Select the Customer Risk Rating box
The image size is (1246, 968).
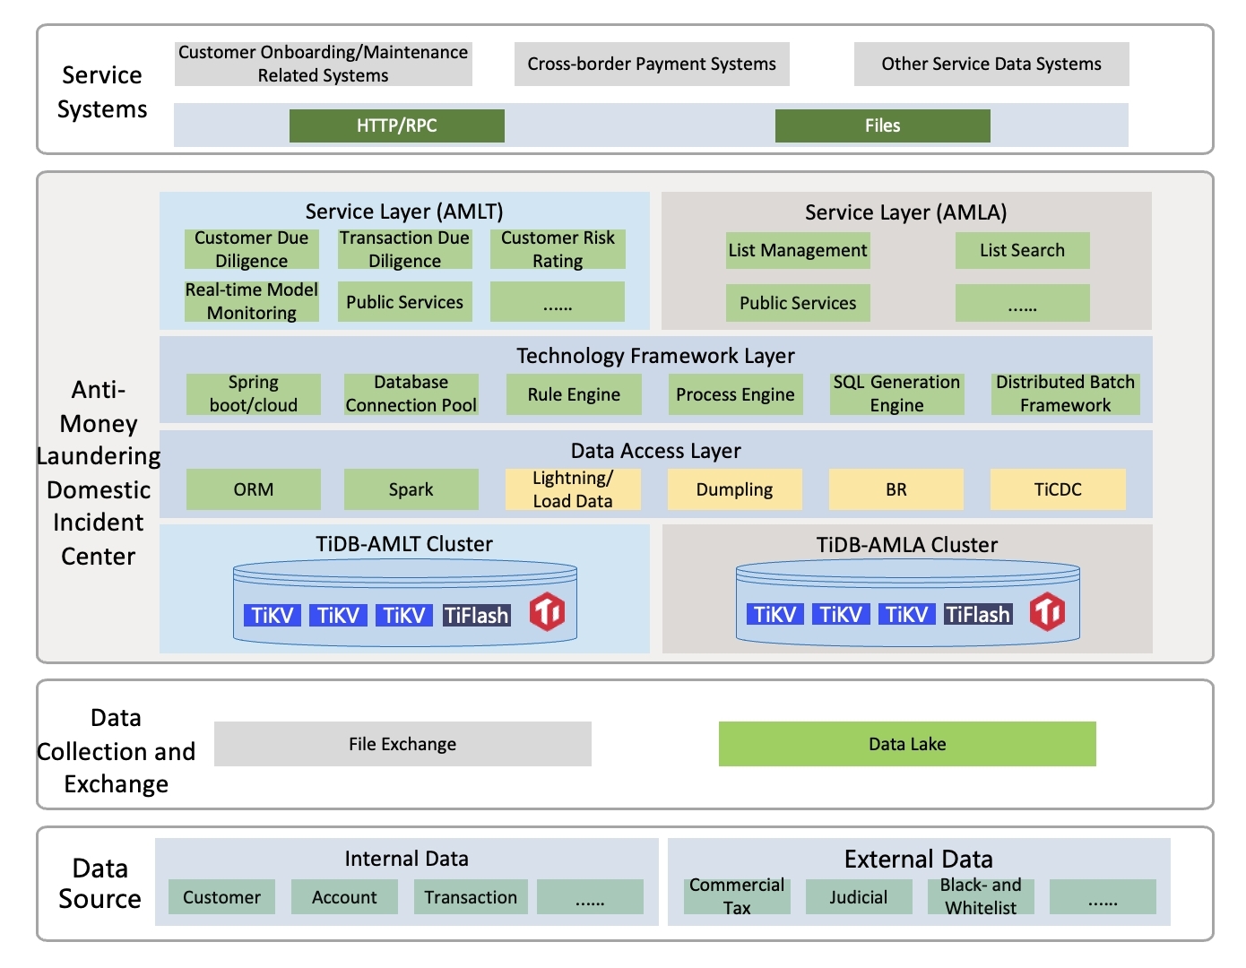pyautogui.click(x=558, y=249)
